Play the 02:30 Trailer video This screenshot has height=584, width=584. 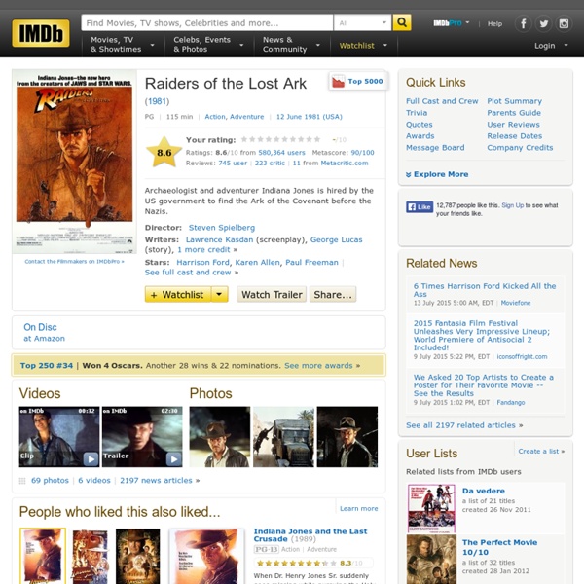142,436
